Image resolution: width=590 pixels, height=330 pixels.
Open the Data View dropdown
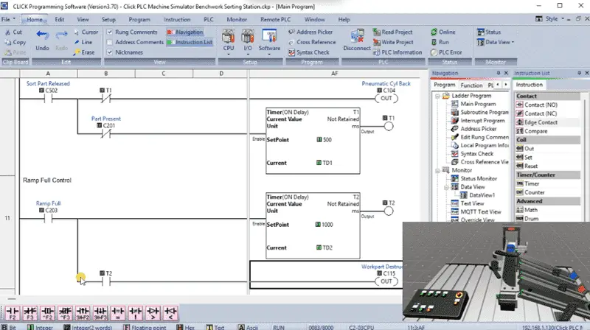496,43
